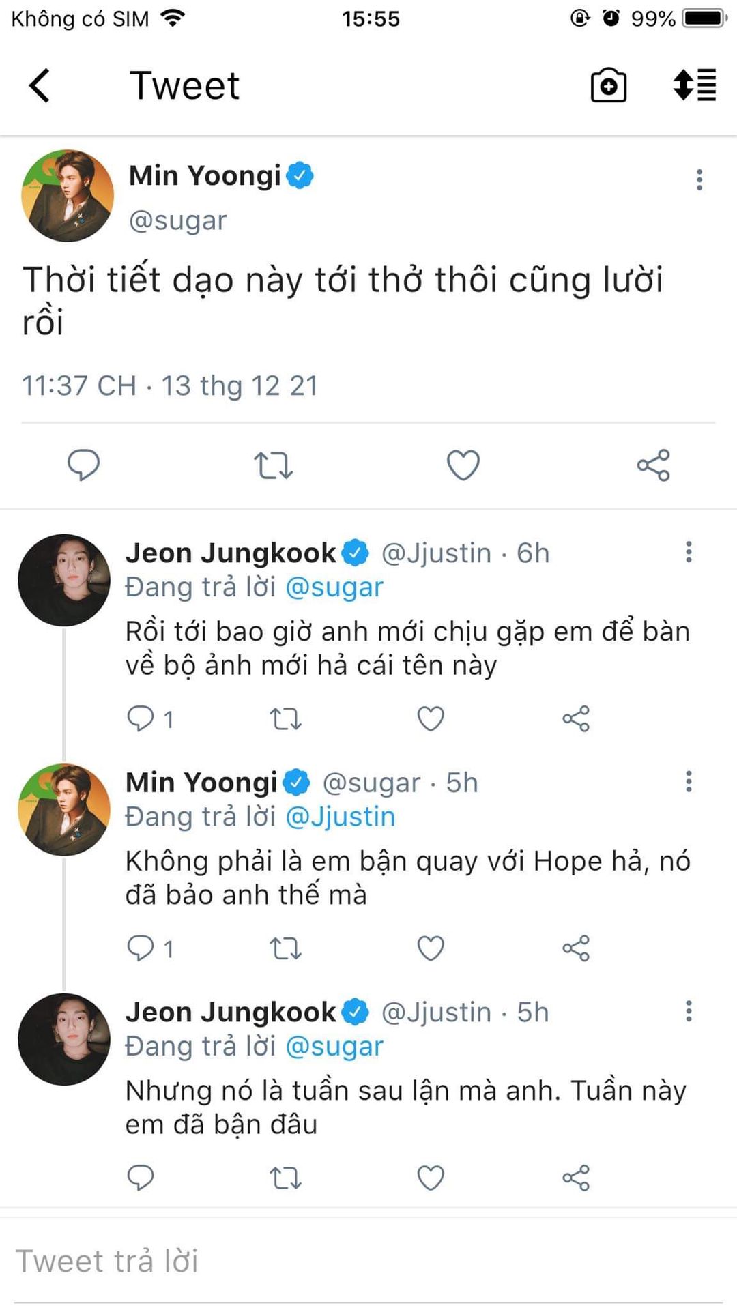737x1310 pixels.
Task: Retweet Min Yoongi's main tweet
Action: [273, 465]
